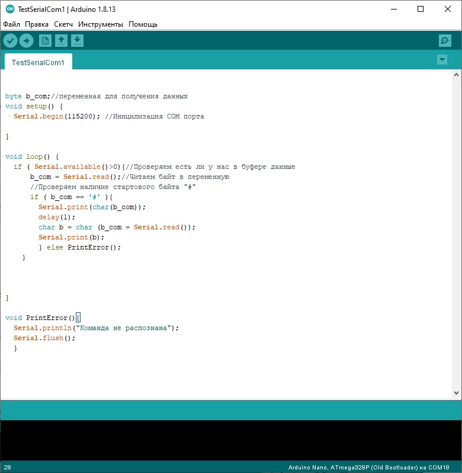The width and height of the screenshot is (462, 473).
Task: Click the vertical scrollbar track of editor
Action: click(x=456, y=234)
